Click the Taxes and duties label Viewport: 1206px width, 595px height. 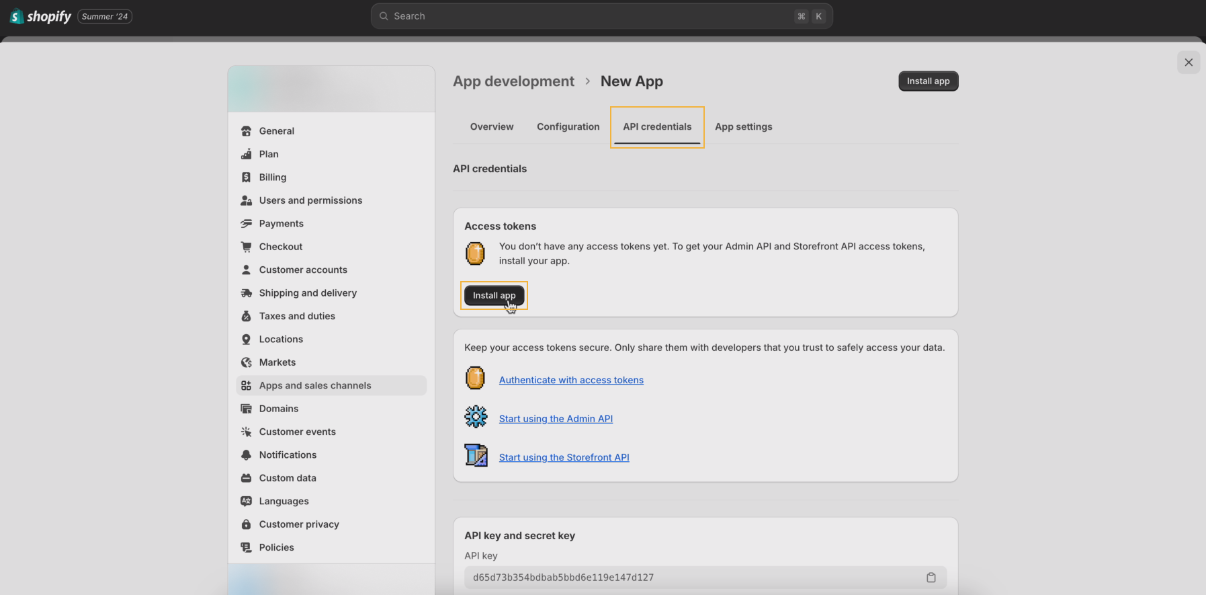(x=297, y=316)
